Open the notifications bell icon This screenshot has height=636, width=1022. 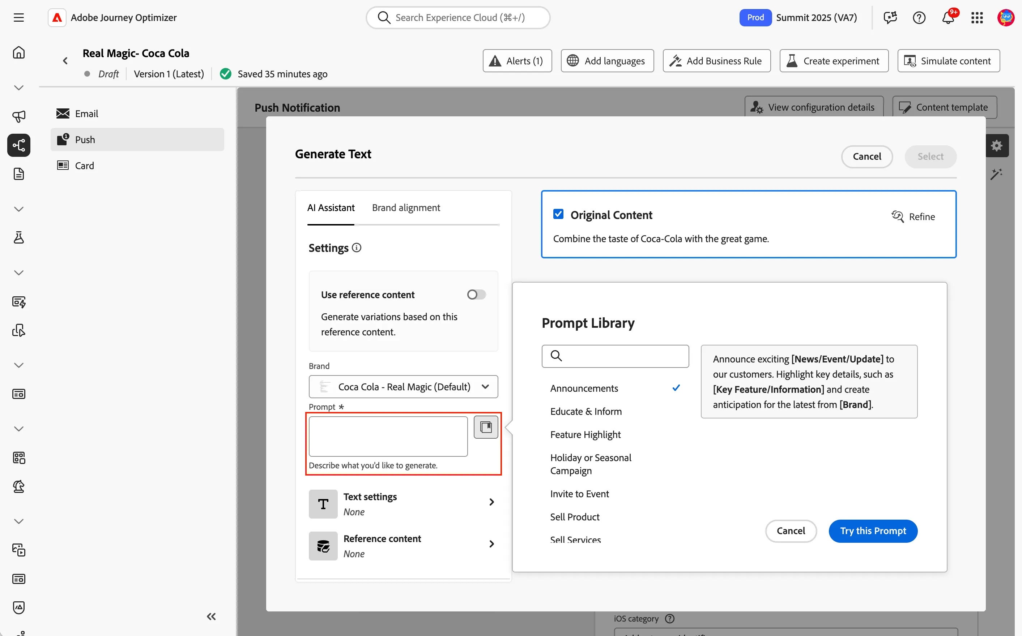point(948,17)
